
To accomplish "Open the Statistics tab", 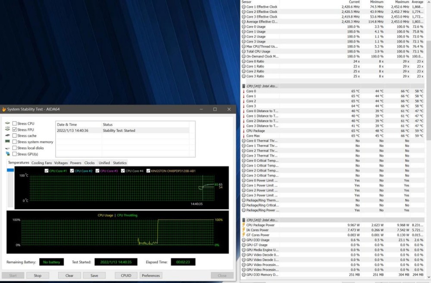I will tap(120, 163).
